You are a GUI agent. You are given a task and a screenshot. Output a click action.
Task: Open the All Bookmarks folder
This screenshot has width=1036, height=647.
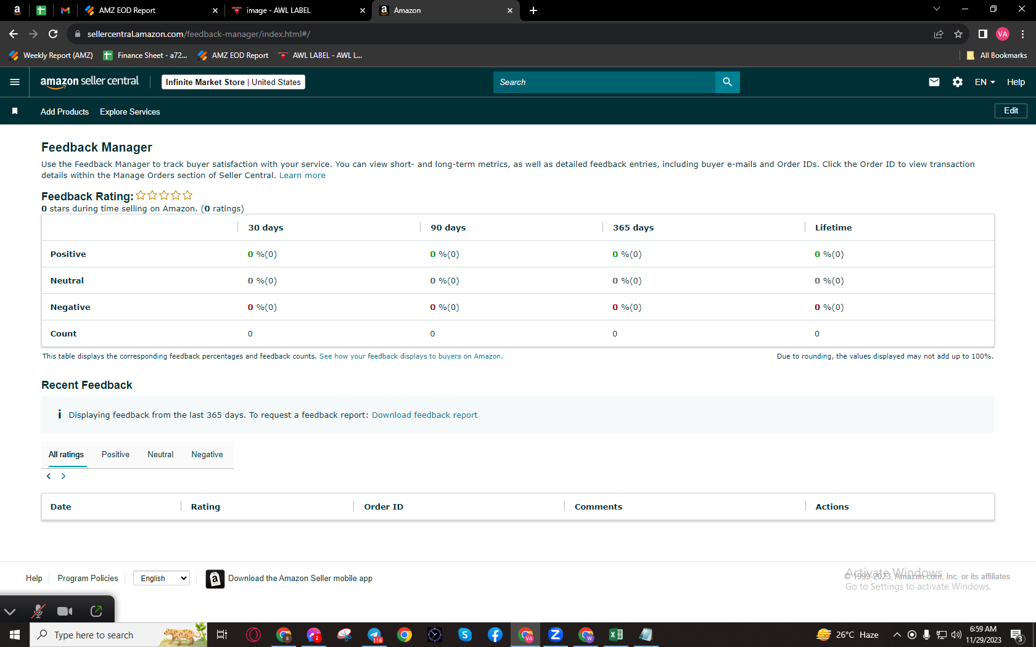(997, 55)
